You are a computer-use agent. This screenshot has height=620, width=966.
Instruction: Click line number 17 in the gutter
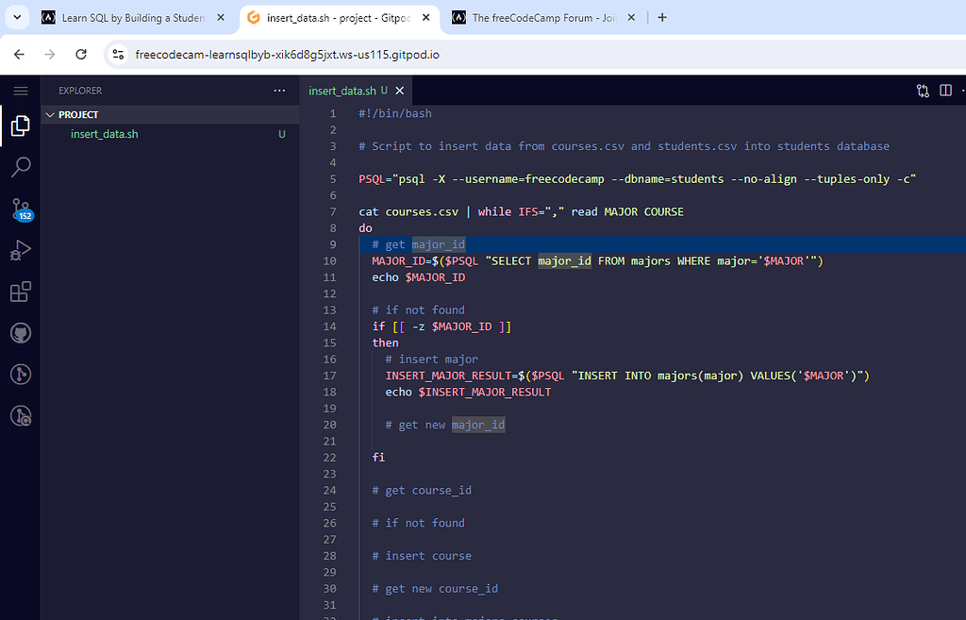(329, 376)
